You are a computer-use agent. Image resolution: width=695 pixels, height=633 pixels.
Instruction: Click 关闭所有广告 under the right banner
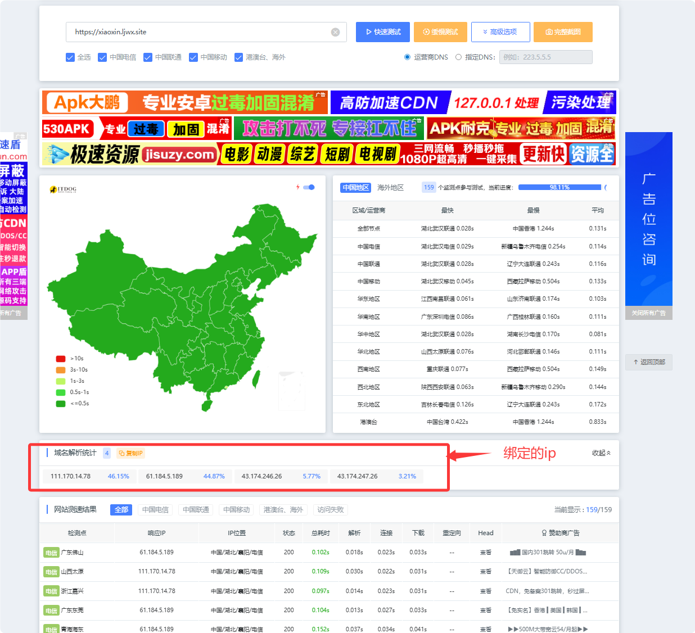648,313
